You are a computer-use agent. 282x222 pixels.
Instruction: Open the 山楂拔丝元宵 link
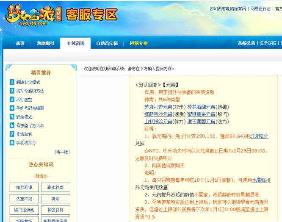point(158,122)
